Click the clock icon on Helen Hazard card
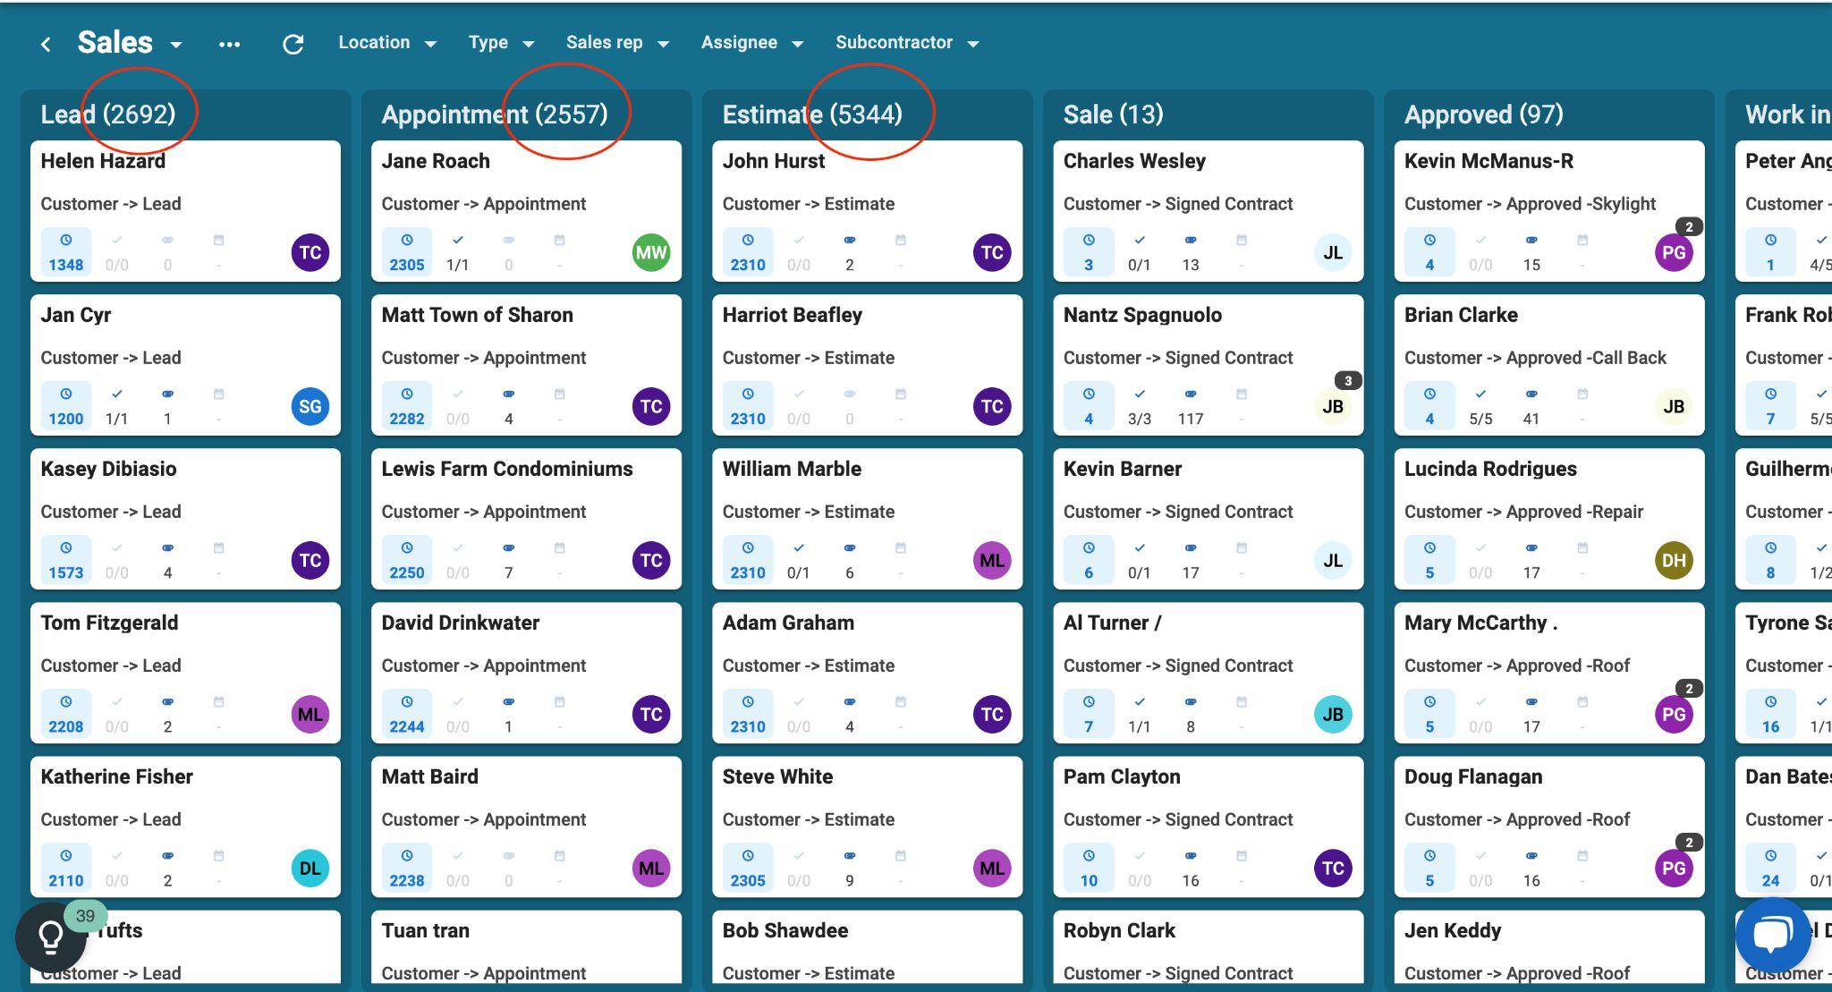1832x992 pixels. [65, 241]
